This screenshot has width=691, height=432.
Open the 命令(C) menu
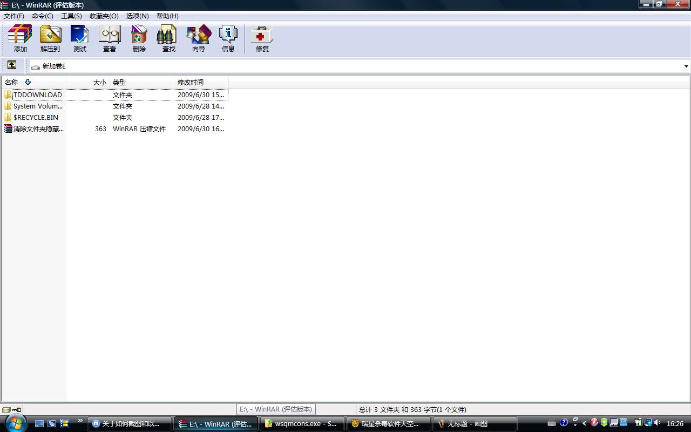(x=43, y=16)
